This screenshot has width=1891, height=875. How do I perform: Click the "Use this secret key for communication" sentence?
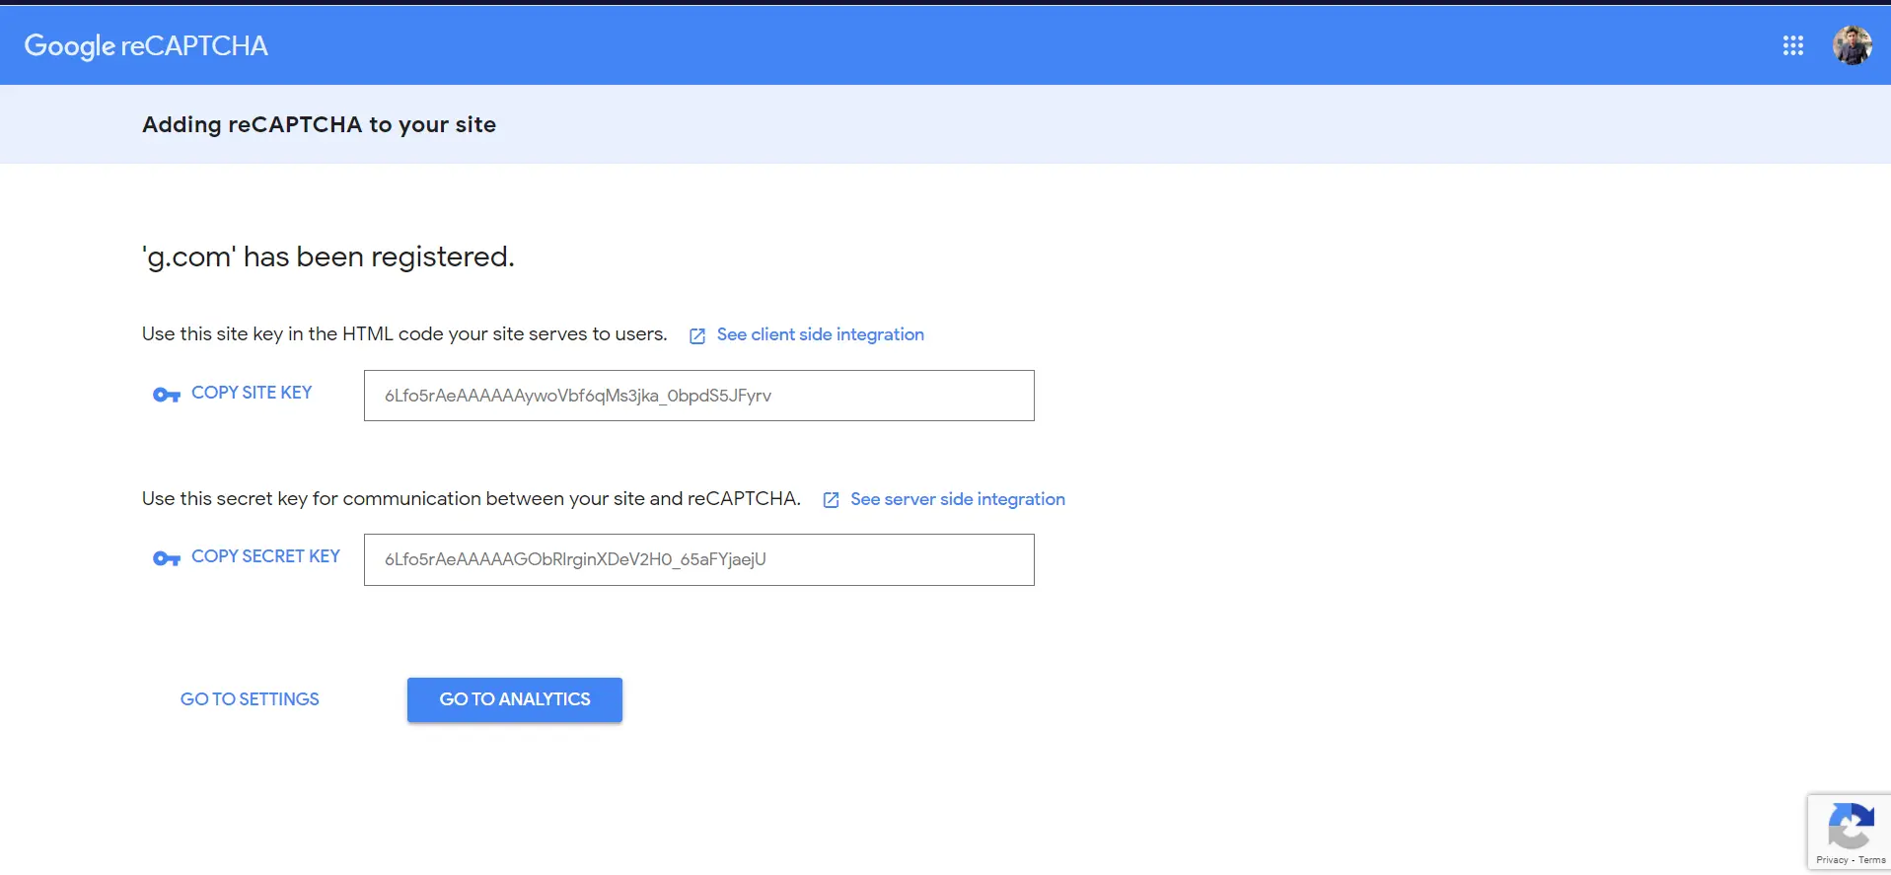472,499
